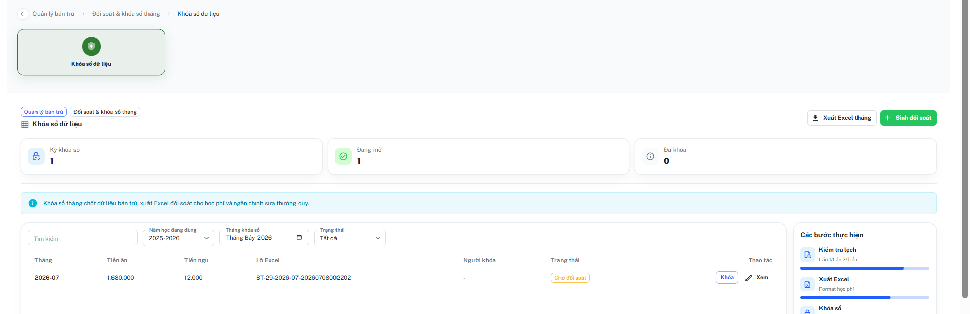This screenshot has height=314, width=970.
Task: Go to Quản lý bán trú breadcrumb
Action: (53, 14)
